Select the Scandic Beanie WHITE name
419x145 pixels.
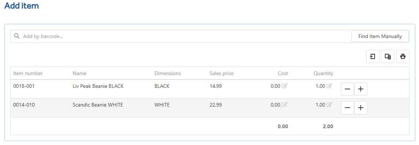coord(98,105)
